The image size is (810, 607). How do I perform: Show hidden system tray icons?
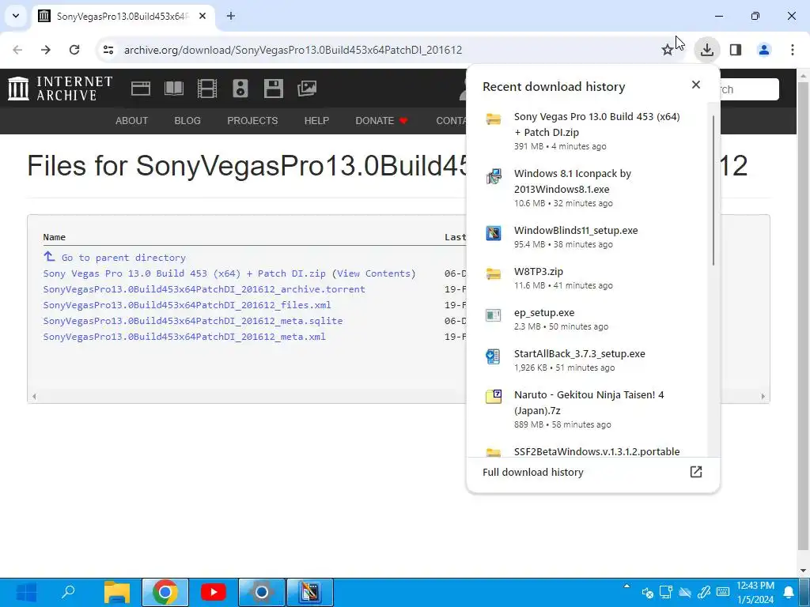coord(626,586)
